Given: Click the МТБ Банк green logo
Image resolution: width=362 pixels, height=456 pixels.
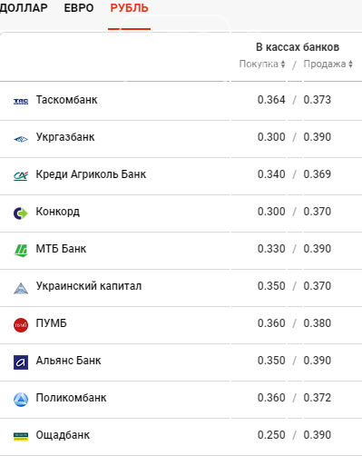Looking at the screenshot, I should (x=21, y=251).
